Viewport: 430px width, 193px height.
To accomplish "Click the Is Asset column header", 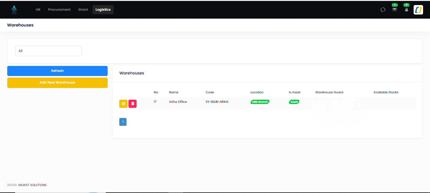I will [295, 92].
